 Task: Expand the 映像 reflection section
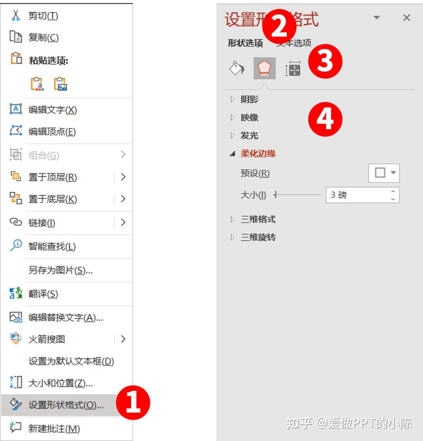244,117
